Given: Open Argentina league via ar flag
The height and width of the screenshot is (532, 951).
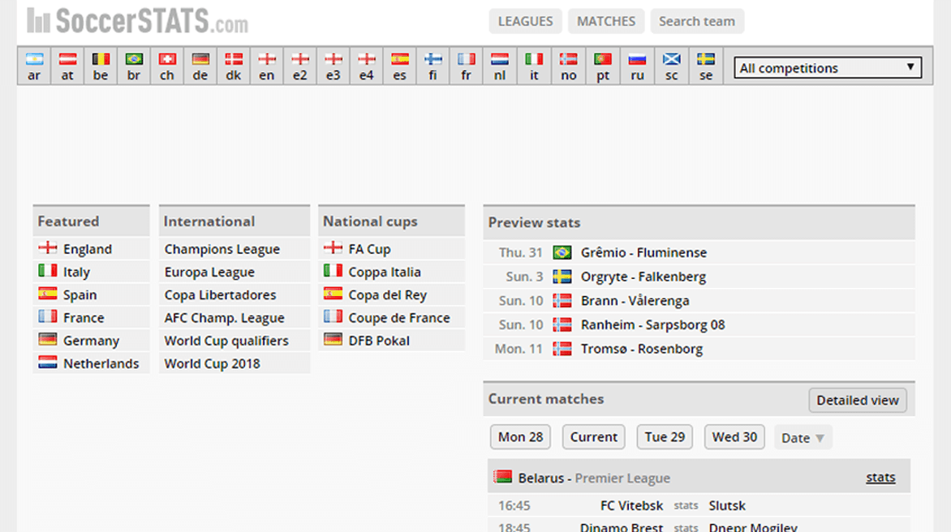Looking at the screenshot, I should pyautogui.click(x=34, y=66).
